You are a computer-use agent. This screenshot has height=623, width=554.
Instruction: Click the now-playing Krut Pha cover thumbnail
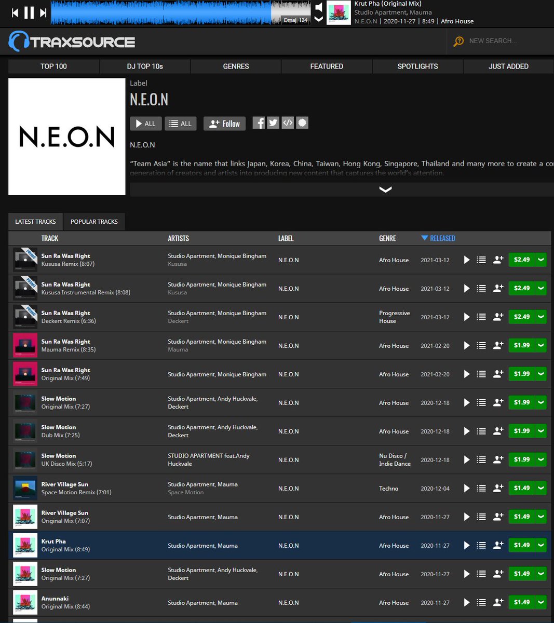click(x=339, y=12)
